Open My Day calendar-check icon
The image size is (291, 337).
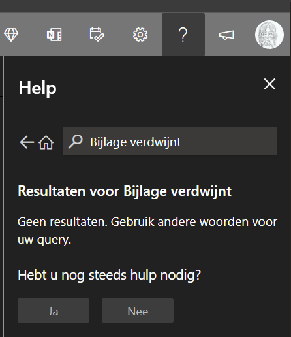[x=97, y=35]
